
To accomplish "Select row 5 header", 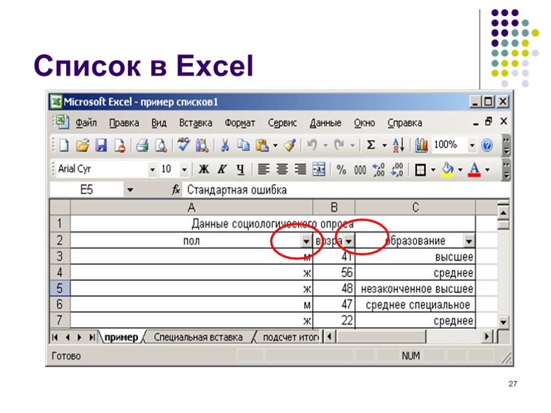I will point(60,288).
